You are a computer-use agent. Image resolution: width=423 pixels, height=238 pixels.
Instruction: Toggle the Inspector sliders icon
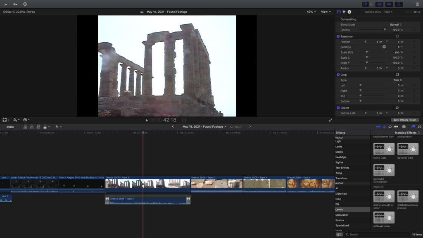399,4
